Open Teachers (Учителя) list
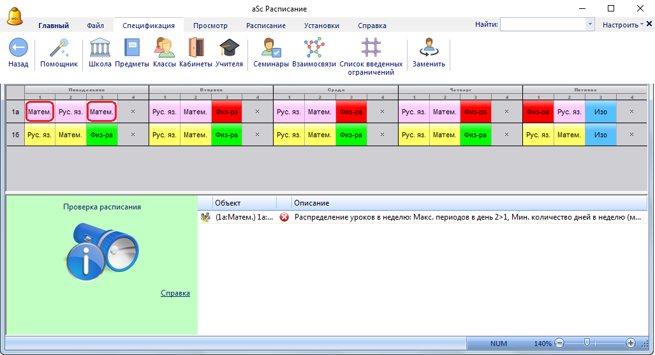Screen dimensions: 655x355 point(229,49)
